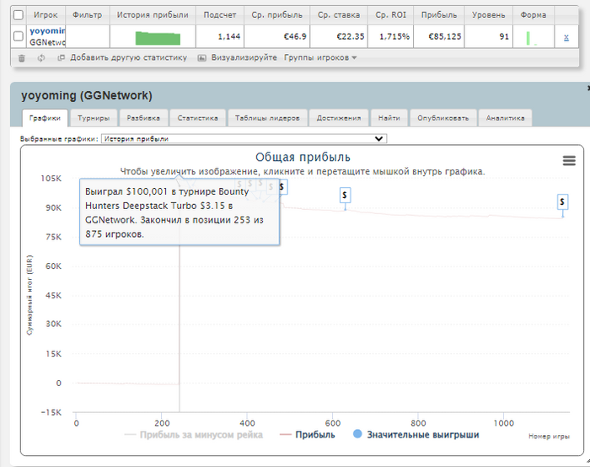This screenshot has height=467, width=590.
Task: Remove yoyoming row with x link
Action: (x=566, y=37)
